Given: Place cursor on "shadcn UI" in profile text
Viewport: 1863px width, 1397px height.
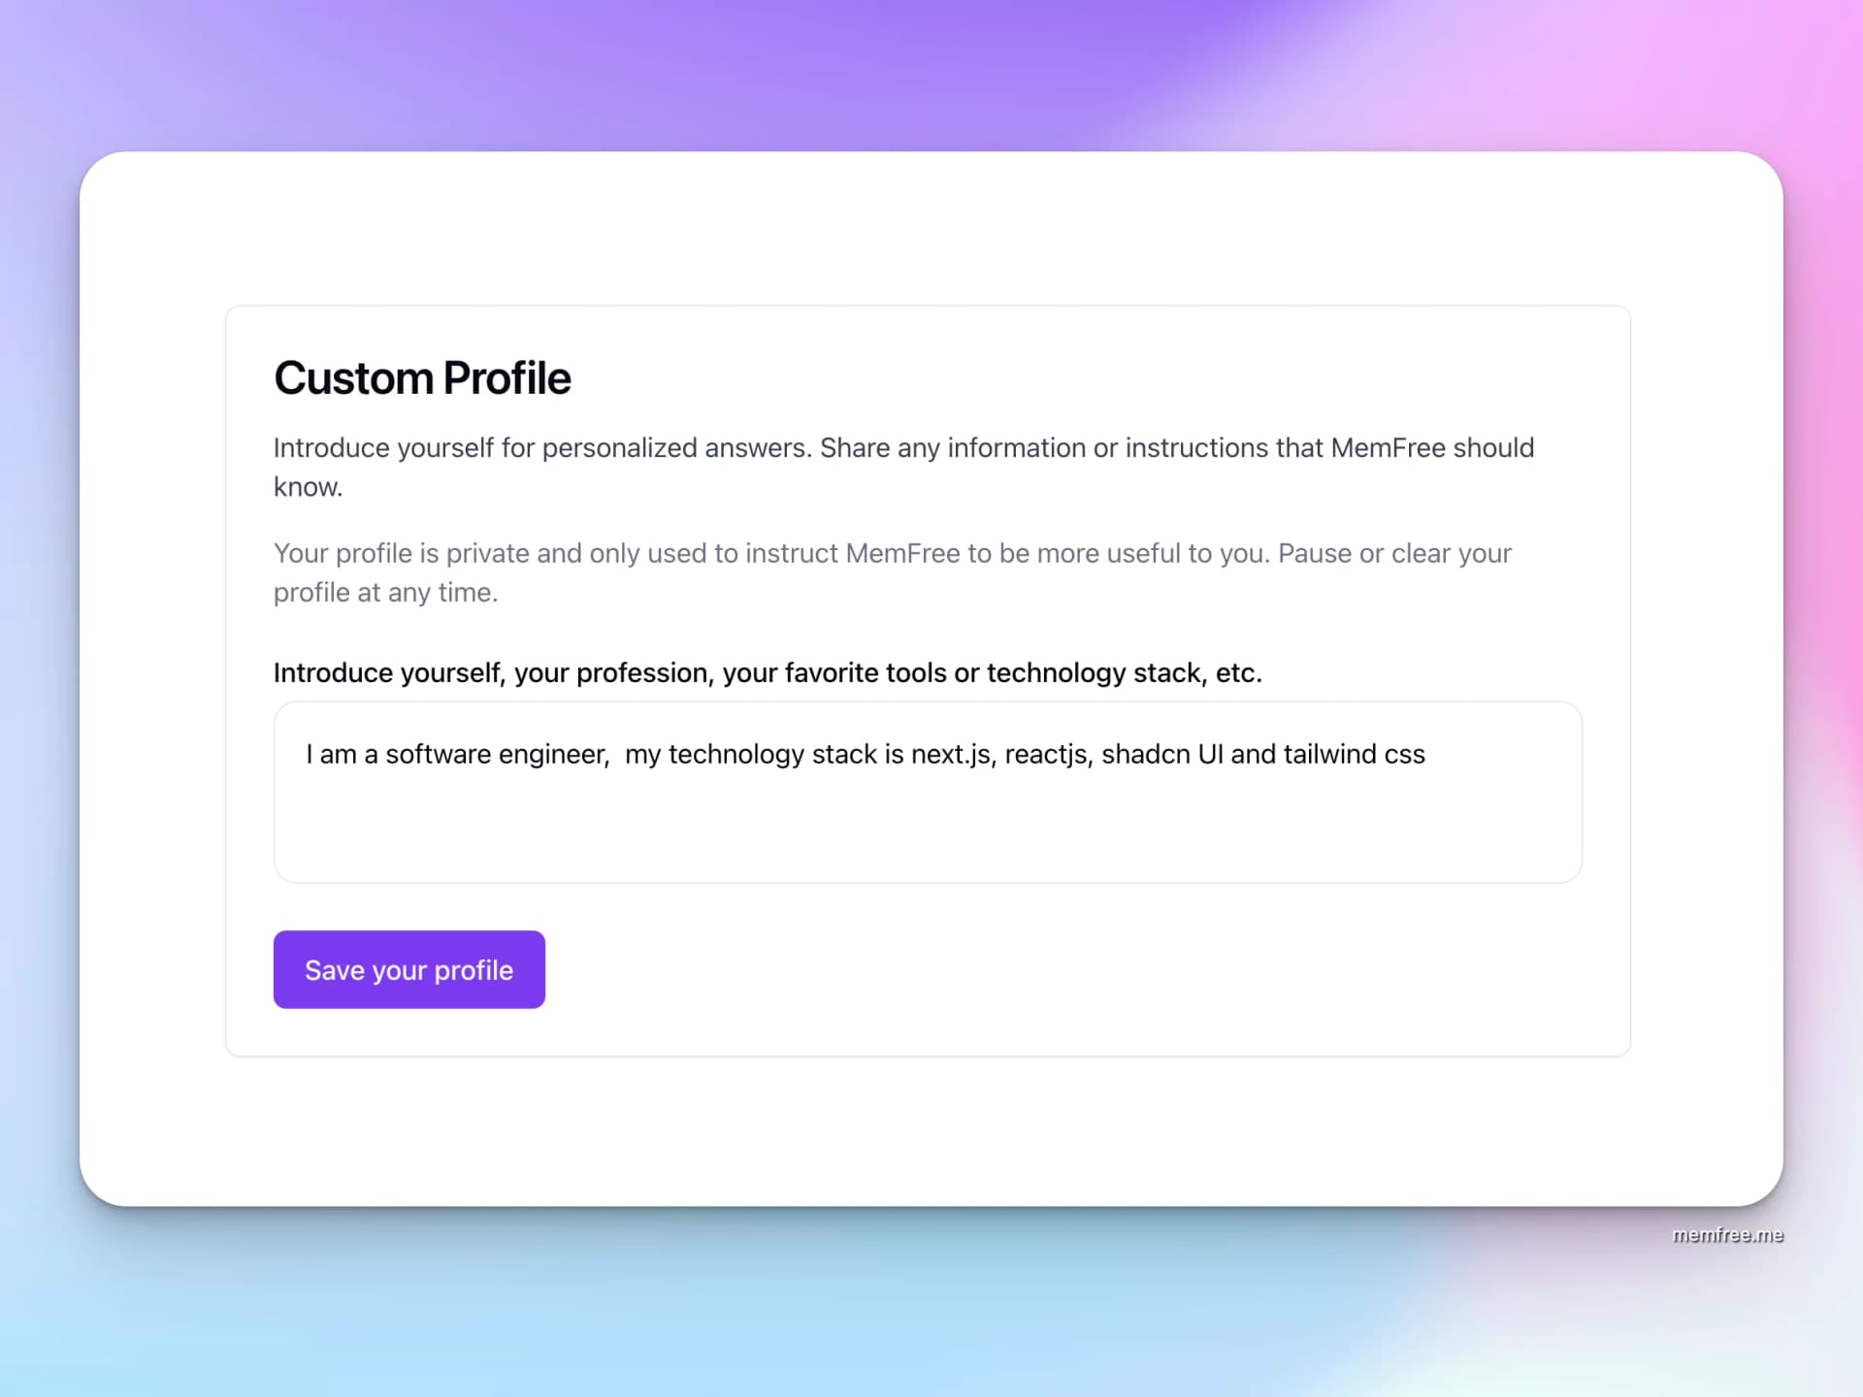Looking at the screenshot, I should (1161, 754).
